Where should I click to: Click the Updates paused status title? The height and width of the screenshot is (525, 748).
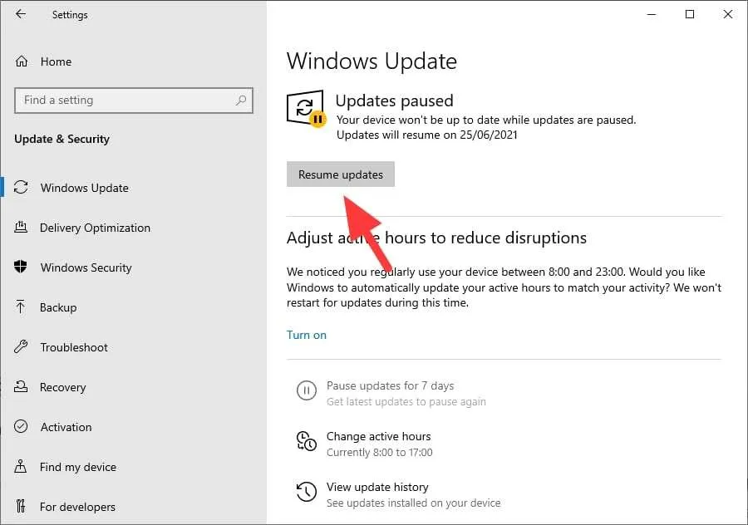pos(395,101)
